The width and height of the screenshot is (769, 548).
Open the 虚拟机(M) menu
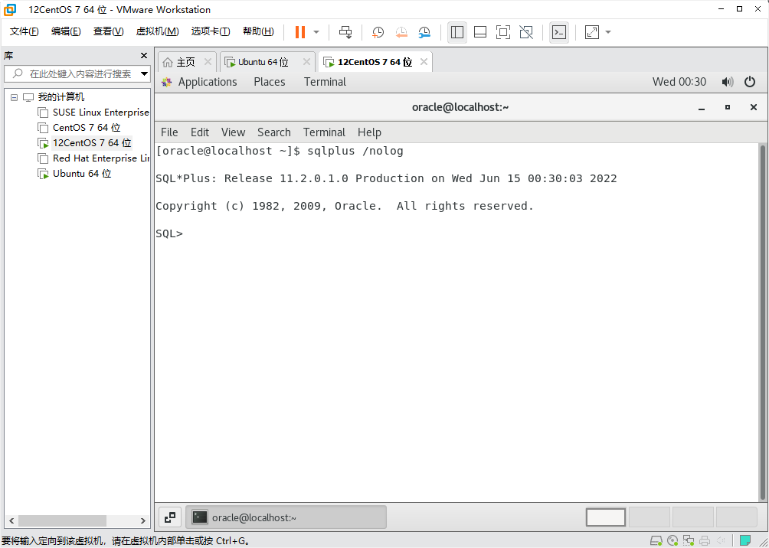coord(158,31)
